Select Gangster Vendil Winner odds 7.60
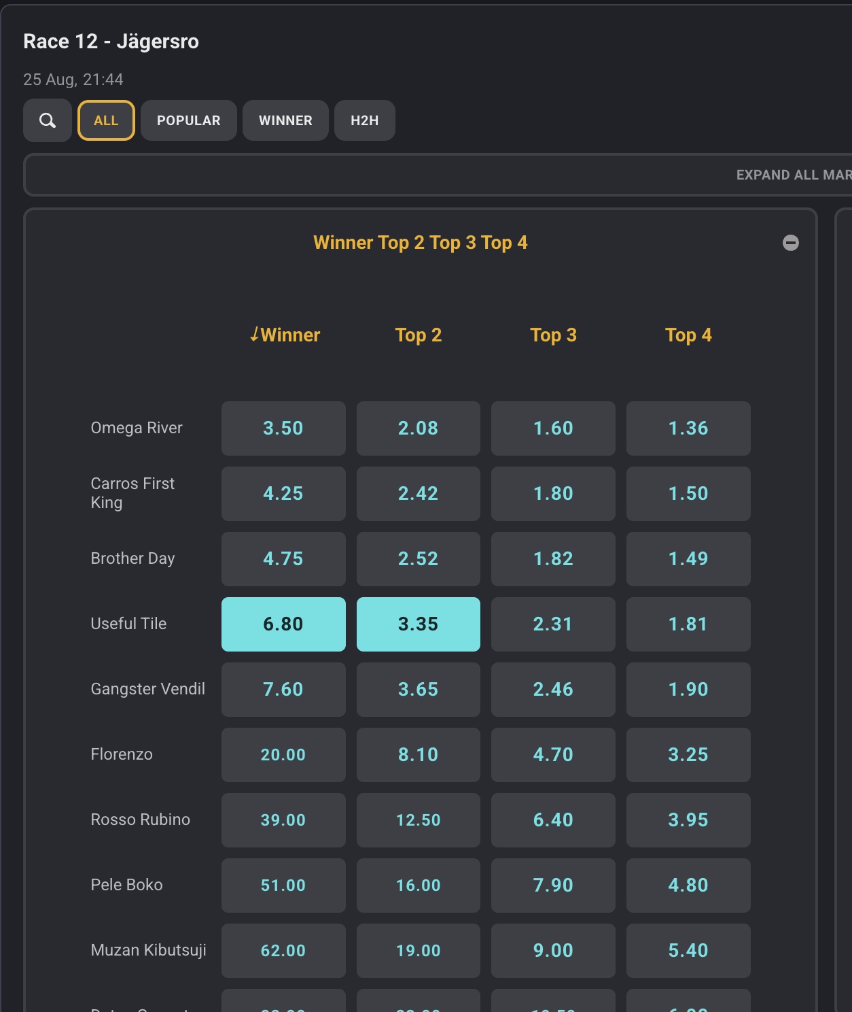This screenshot has height=1012, width=852. tap(283, 690)
